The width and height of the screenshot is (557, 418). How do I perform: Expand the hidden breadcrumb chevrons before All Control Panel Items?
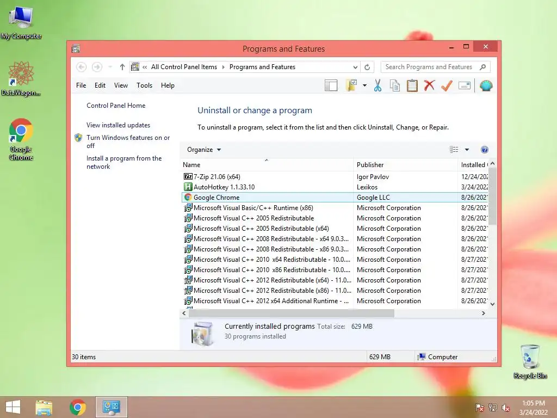[145, 67]
